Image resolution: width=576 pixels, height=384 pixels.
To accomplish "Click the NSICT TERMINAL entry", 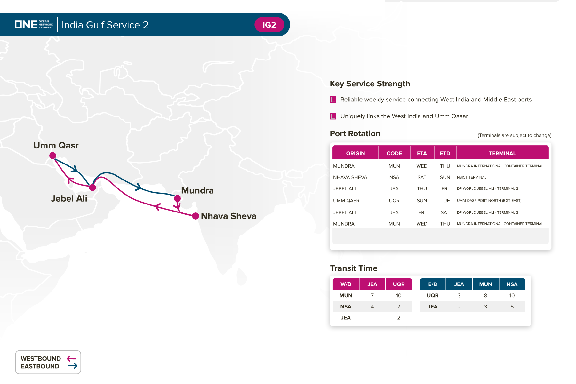I will (x=471, y=177).
